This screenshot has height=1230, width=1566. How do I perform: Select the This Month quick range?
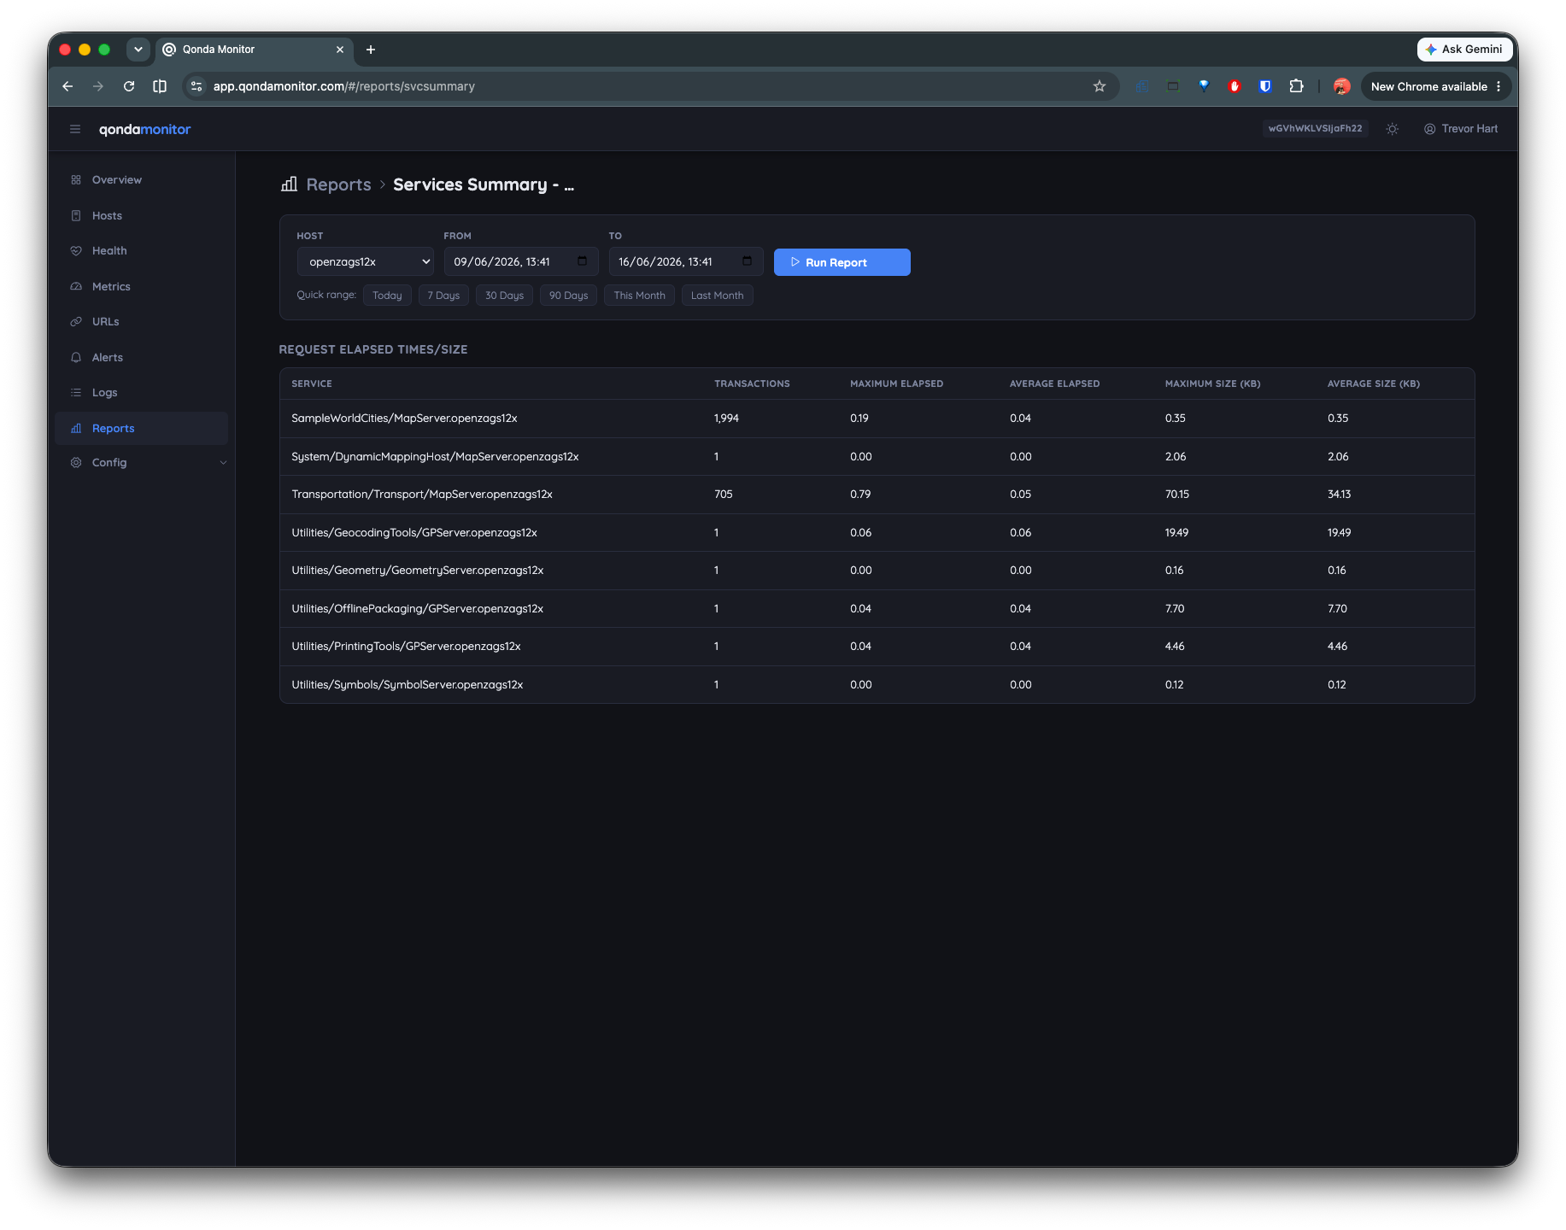[640, 296]
